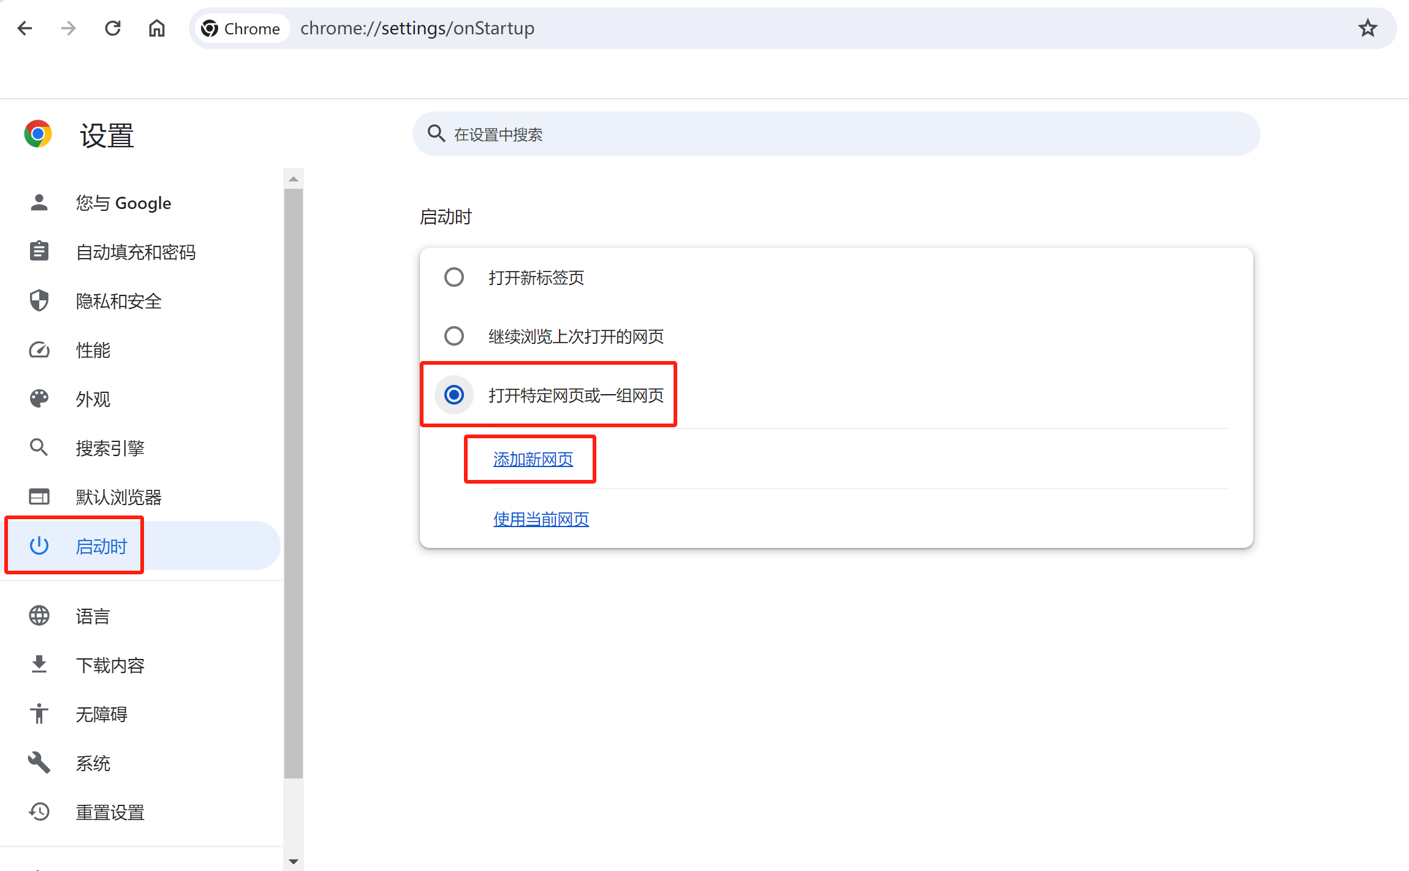1409x871 pixels.
Task: Select 继续浏览上次打开的网页 radio option
Action: pyautogui.click(x=454, y=336)
